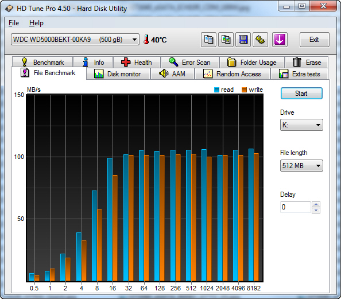Open the options gear icon
The height and width of the screenshot is (299, 341).
coord(260,40)
